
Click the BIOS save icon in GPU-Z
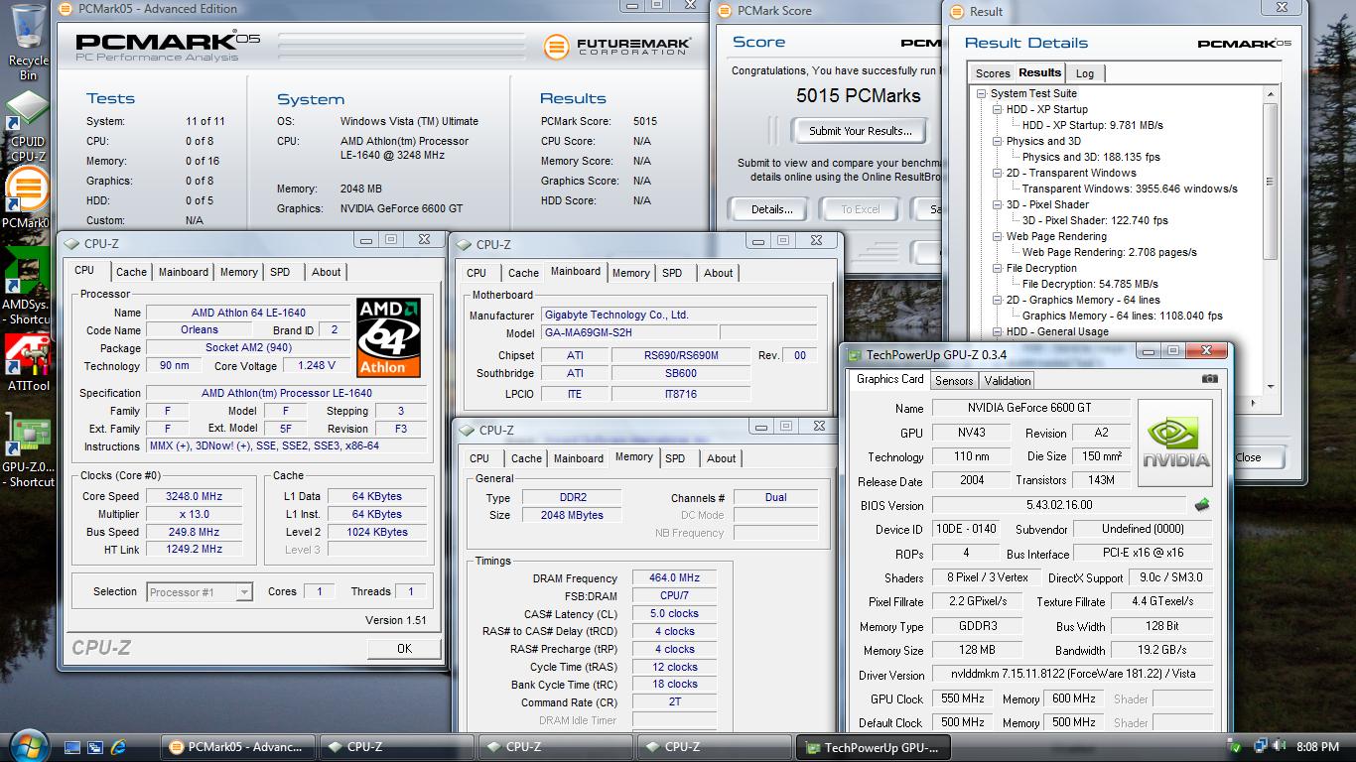[x=1202, y=505]
